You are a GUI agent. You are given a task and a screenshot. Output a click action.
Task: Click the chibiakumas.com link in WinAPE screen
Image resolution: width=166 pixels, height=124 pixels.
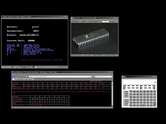click(41, 60)
